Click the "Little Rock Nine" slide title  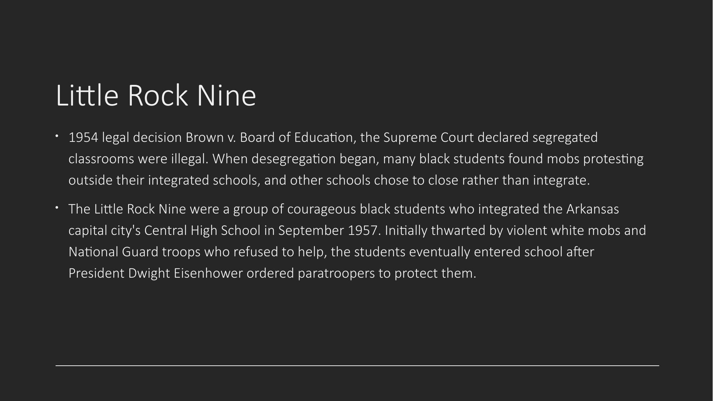[156, 95]
